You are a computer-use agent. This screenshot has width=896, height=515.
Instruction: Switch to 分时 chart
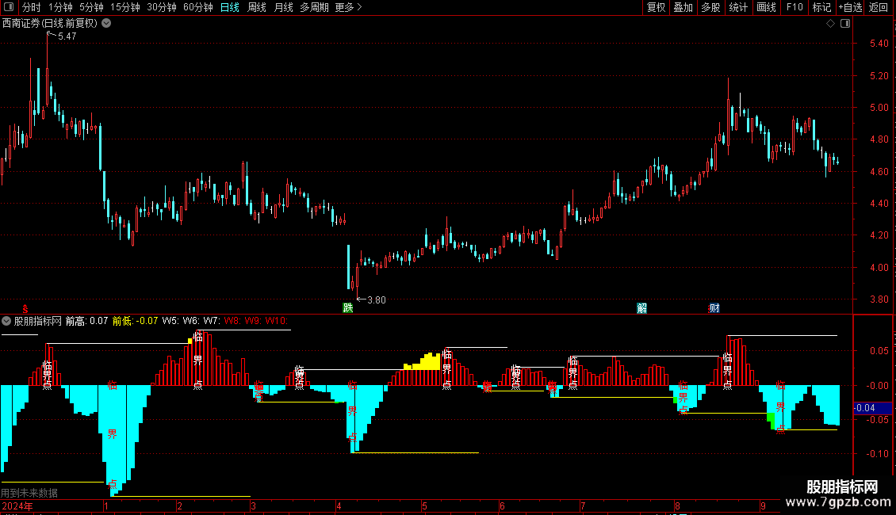(32, 7)
